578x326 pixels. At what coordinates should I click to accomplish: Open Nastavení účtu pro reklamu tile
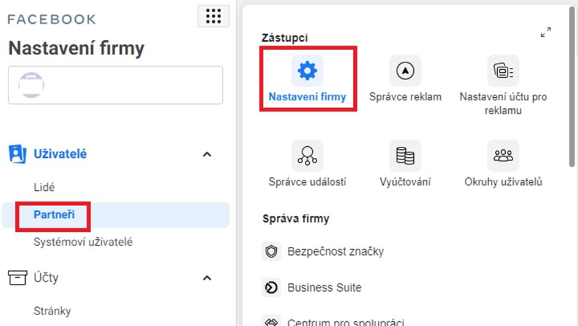pyautogui.click(x=503, y=86)
